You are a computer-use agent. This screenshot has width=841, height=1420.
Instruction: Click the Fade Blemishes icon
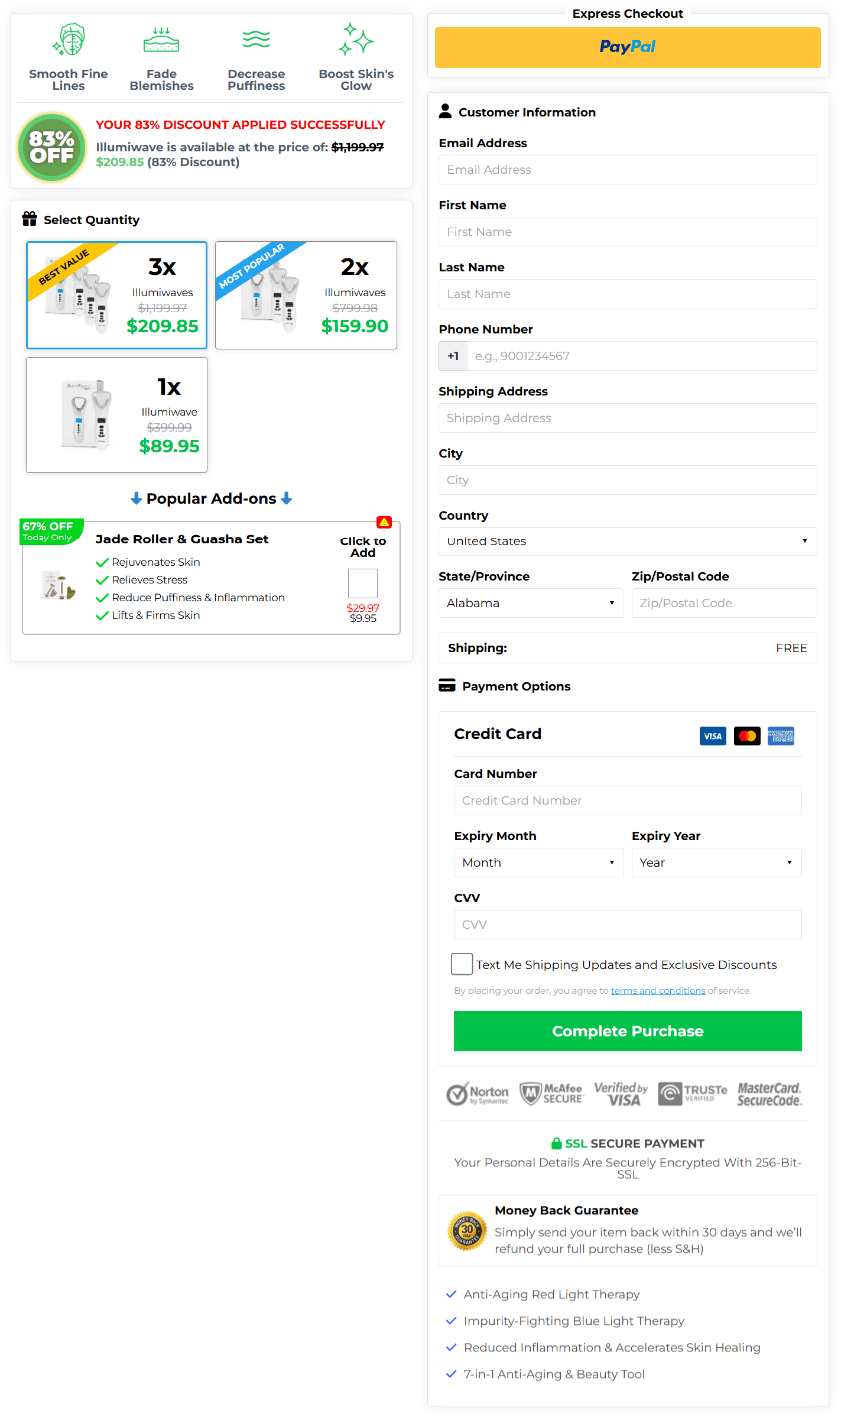(161, 39)
